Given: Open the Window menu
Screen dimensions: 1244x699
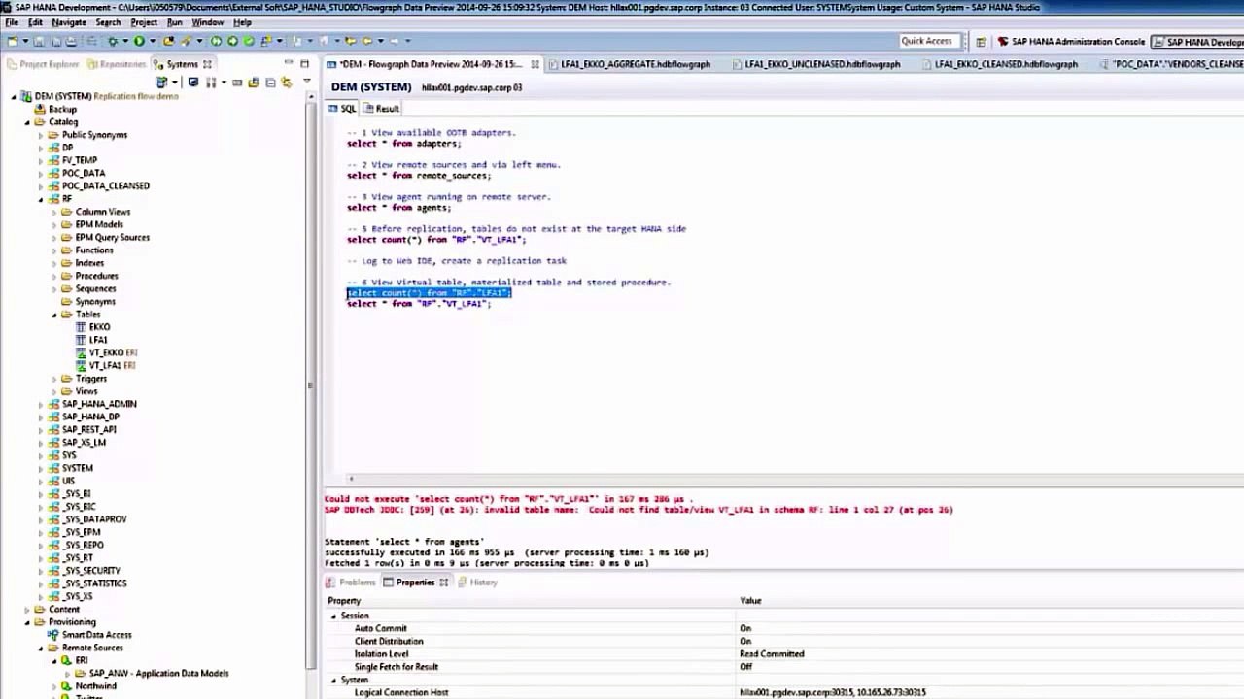Looking at the screenshot, I should point(208,22).
